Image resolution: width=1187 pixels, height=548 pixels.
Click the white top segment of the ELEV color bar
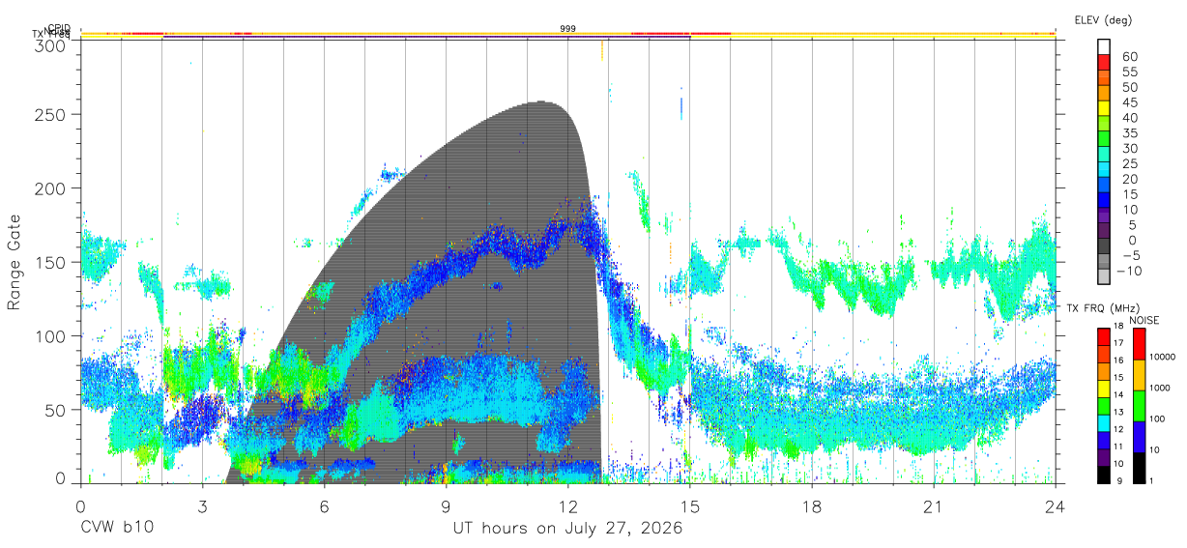[x=1104, y=45]
